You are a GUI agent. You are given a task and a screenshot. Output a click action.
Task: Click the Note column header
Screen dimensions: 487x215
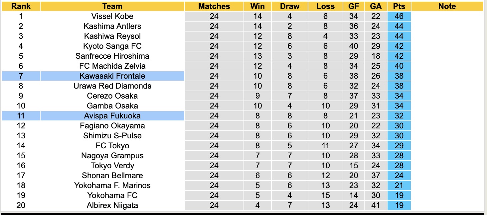447,6
